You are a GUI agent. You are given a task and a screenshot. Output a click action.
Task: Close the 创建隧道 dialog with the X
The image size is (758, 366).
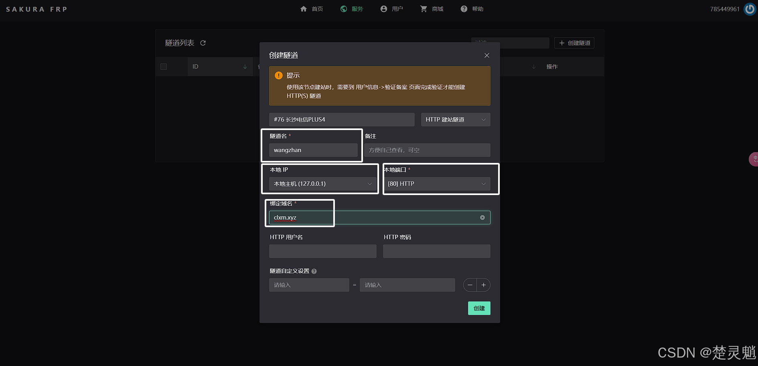point(486,55)
